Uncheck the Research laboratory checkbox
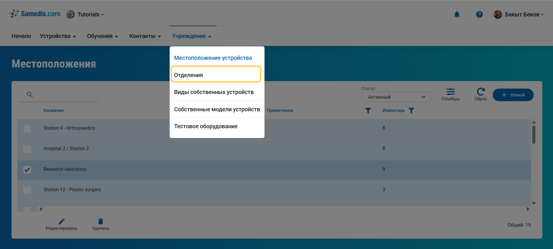Image resolution: width=553 pixels, height=249 pixels. coord(27,170)
